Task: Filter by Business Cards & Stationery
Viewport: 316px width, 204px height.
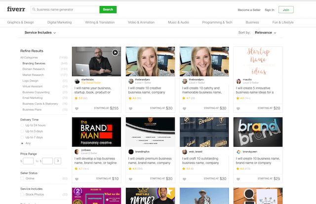Action: click(x=40, y=104)
